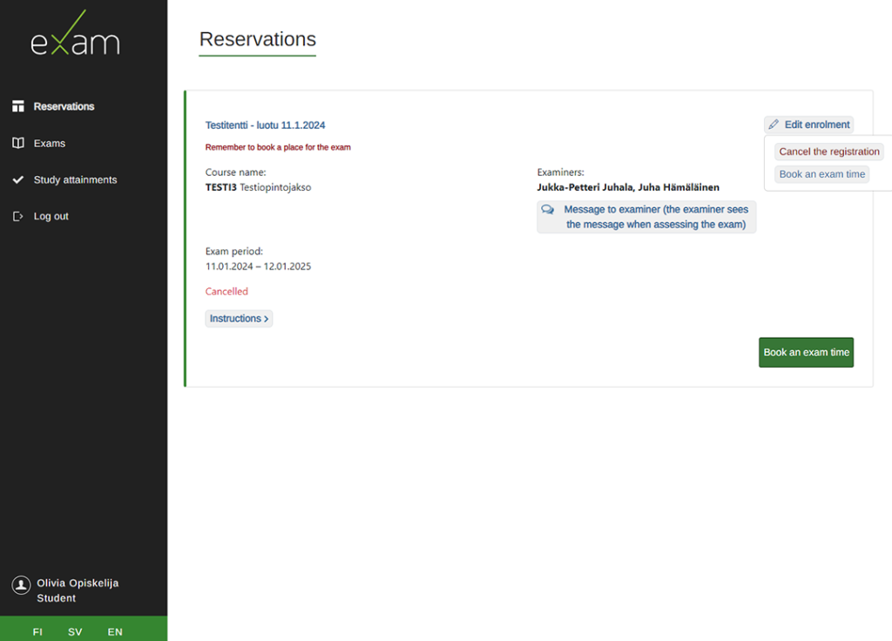Viewport: 892px width, 641px height.
Task: Open the Testitentti - luotu 11.1.2024 link
Action: pos(265,125)
